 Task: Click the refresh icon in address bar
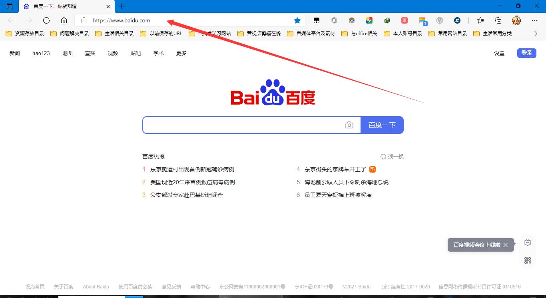(46, 20)
